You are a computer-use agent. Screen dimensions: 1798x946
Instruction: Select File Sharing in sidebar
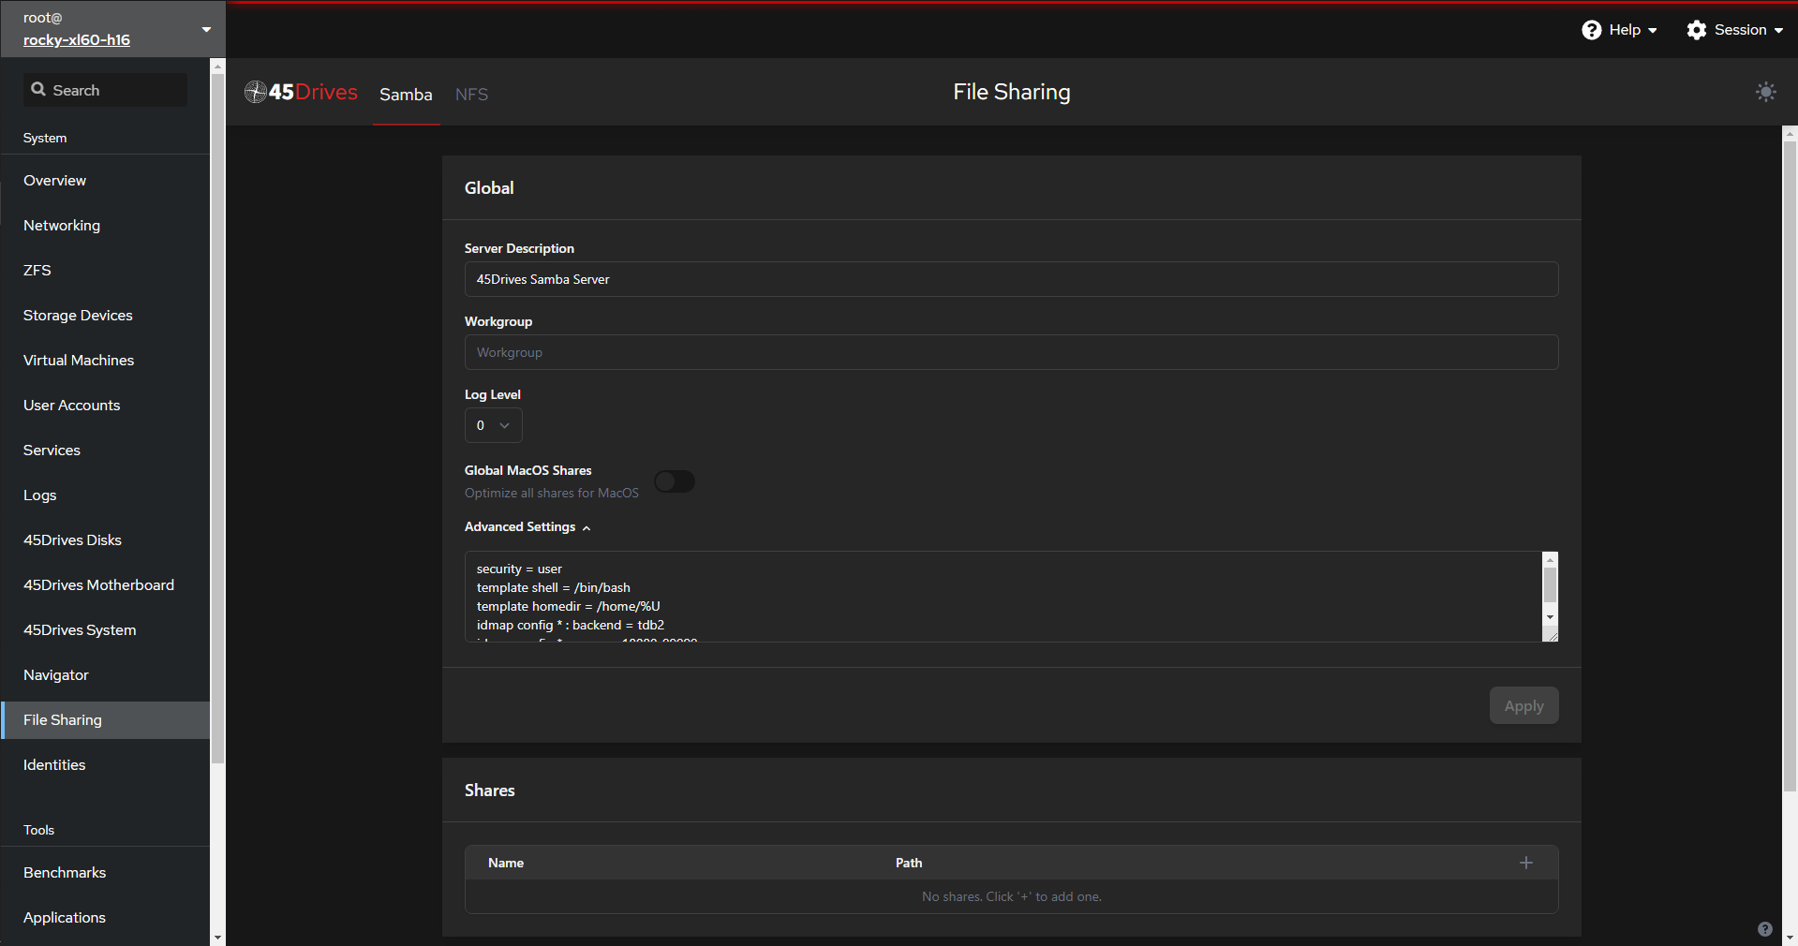[105, 720]
